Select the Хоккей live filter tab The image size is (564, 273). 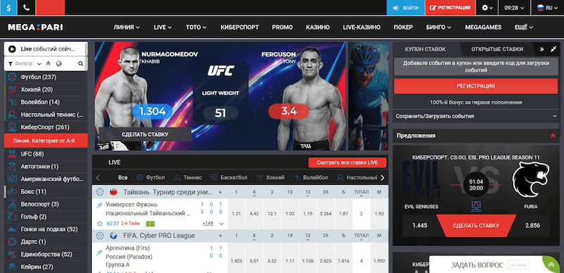click(x=271, y=178)
